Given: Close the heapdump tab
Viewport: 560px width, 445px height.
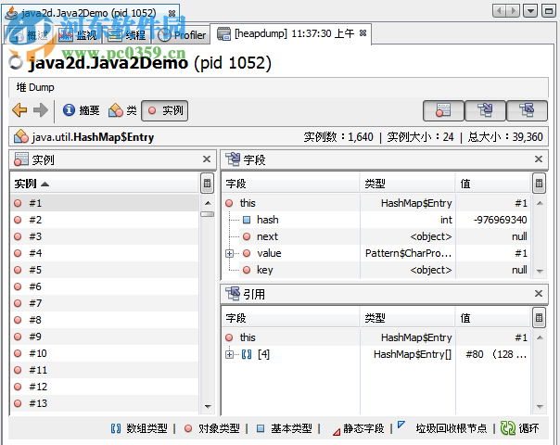Looking at the screenshot, I should click(363, 33).
